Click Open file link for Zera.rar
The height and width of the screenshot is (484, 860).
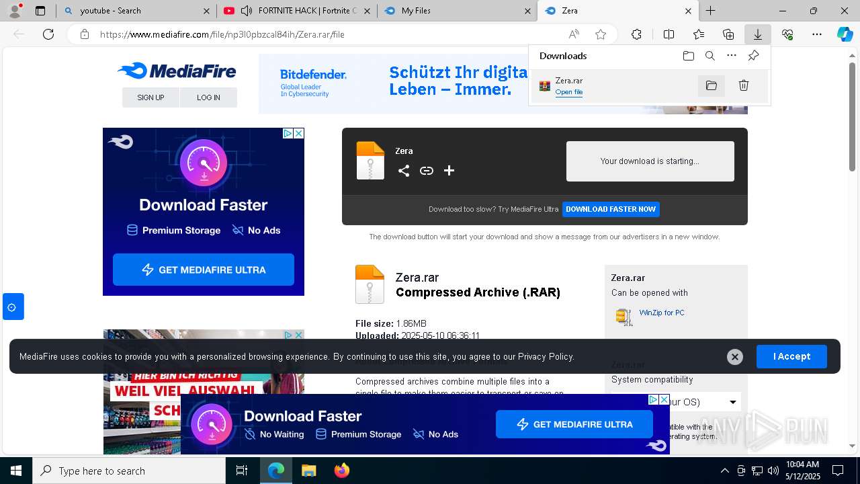[569, 92]
